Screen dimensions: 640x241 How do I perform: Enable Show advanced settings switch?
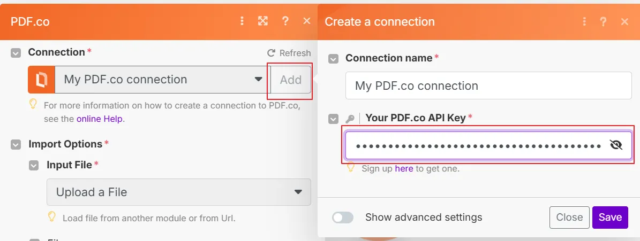pyautogui.click(x=342, y=217)
